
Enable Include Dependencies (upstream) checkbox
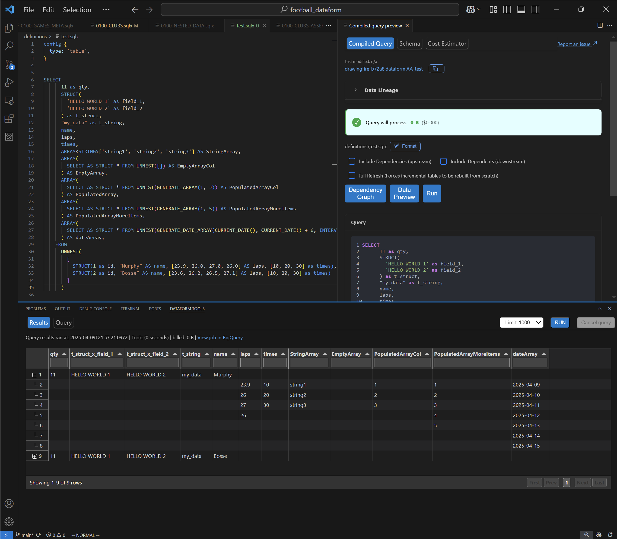(x=352, y=161)
